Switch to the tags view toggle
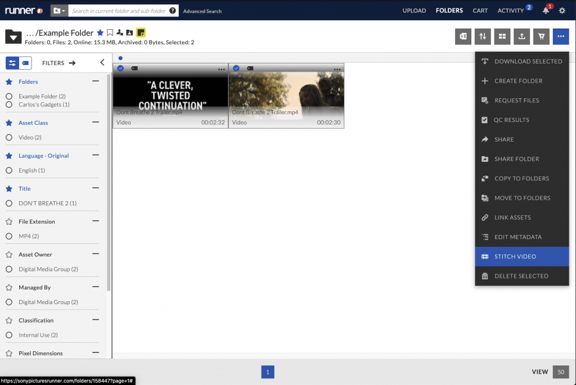 [25, 63]
